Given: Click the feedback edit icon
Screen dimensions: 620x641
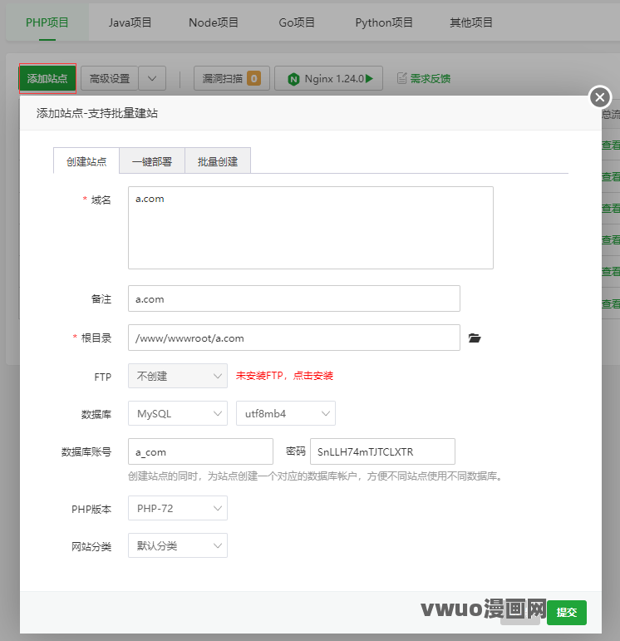Looking at the screenshot, I should click(401, 78).
